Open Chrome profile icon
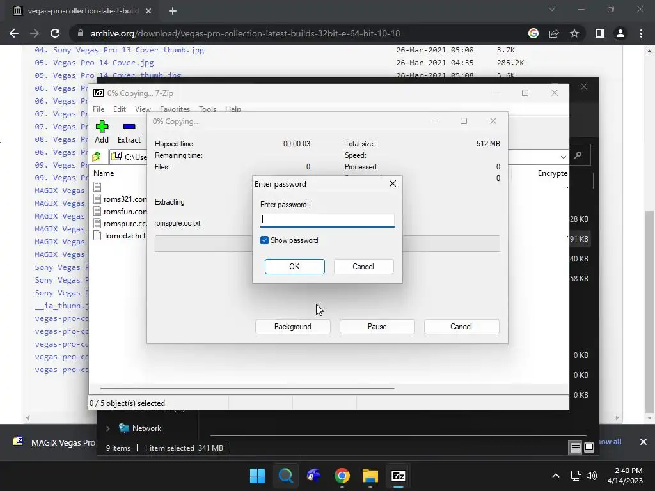655x491 pixels. click(x=620, y=33)
